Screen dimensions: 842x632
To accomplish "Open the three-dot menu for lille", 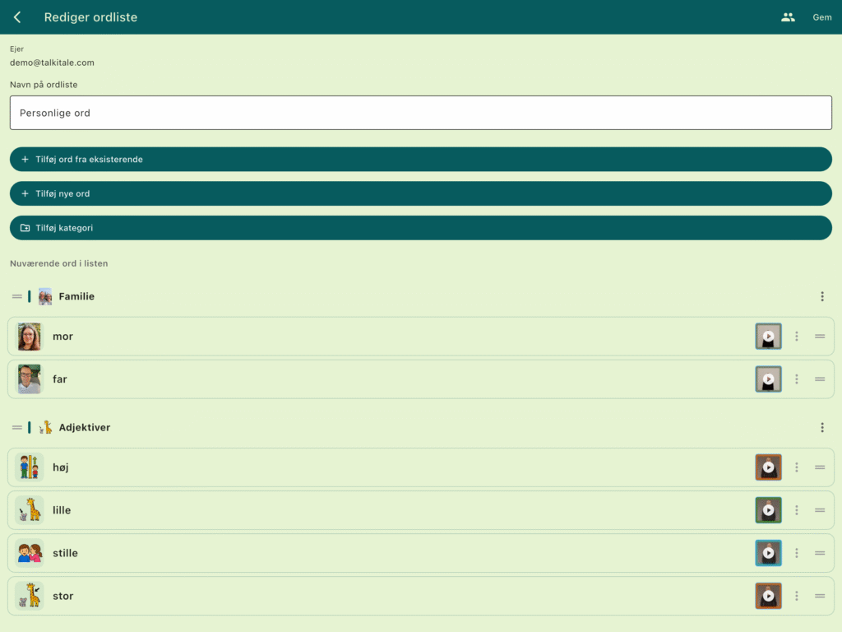I will 797,510.
